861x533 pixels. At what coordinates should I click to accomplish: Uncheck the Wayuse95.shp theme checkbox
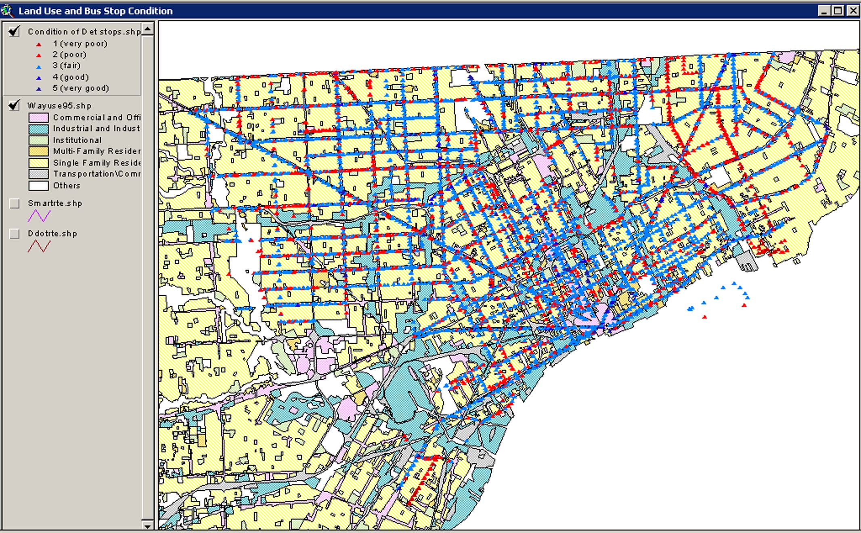point(14,106)
